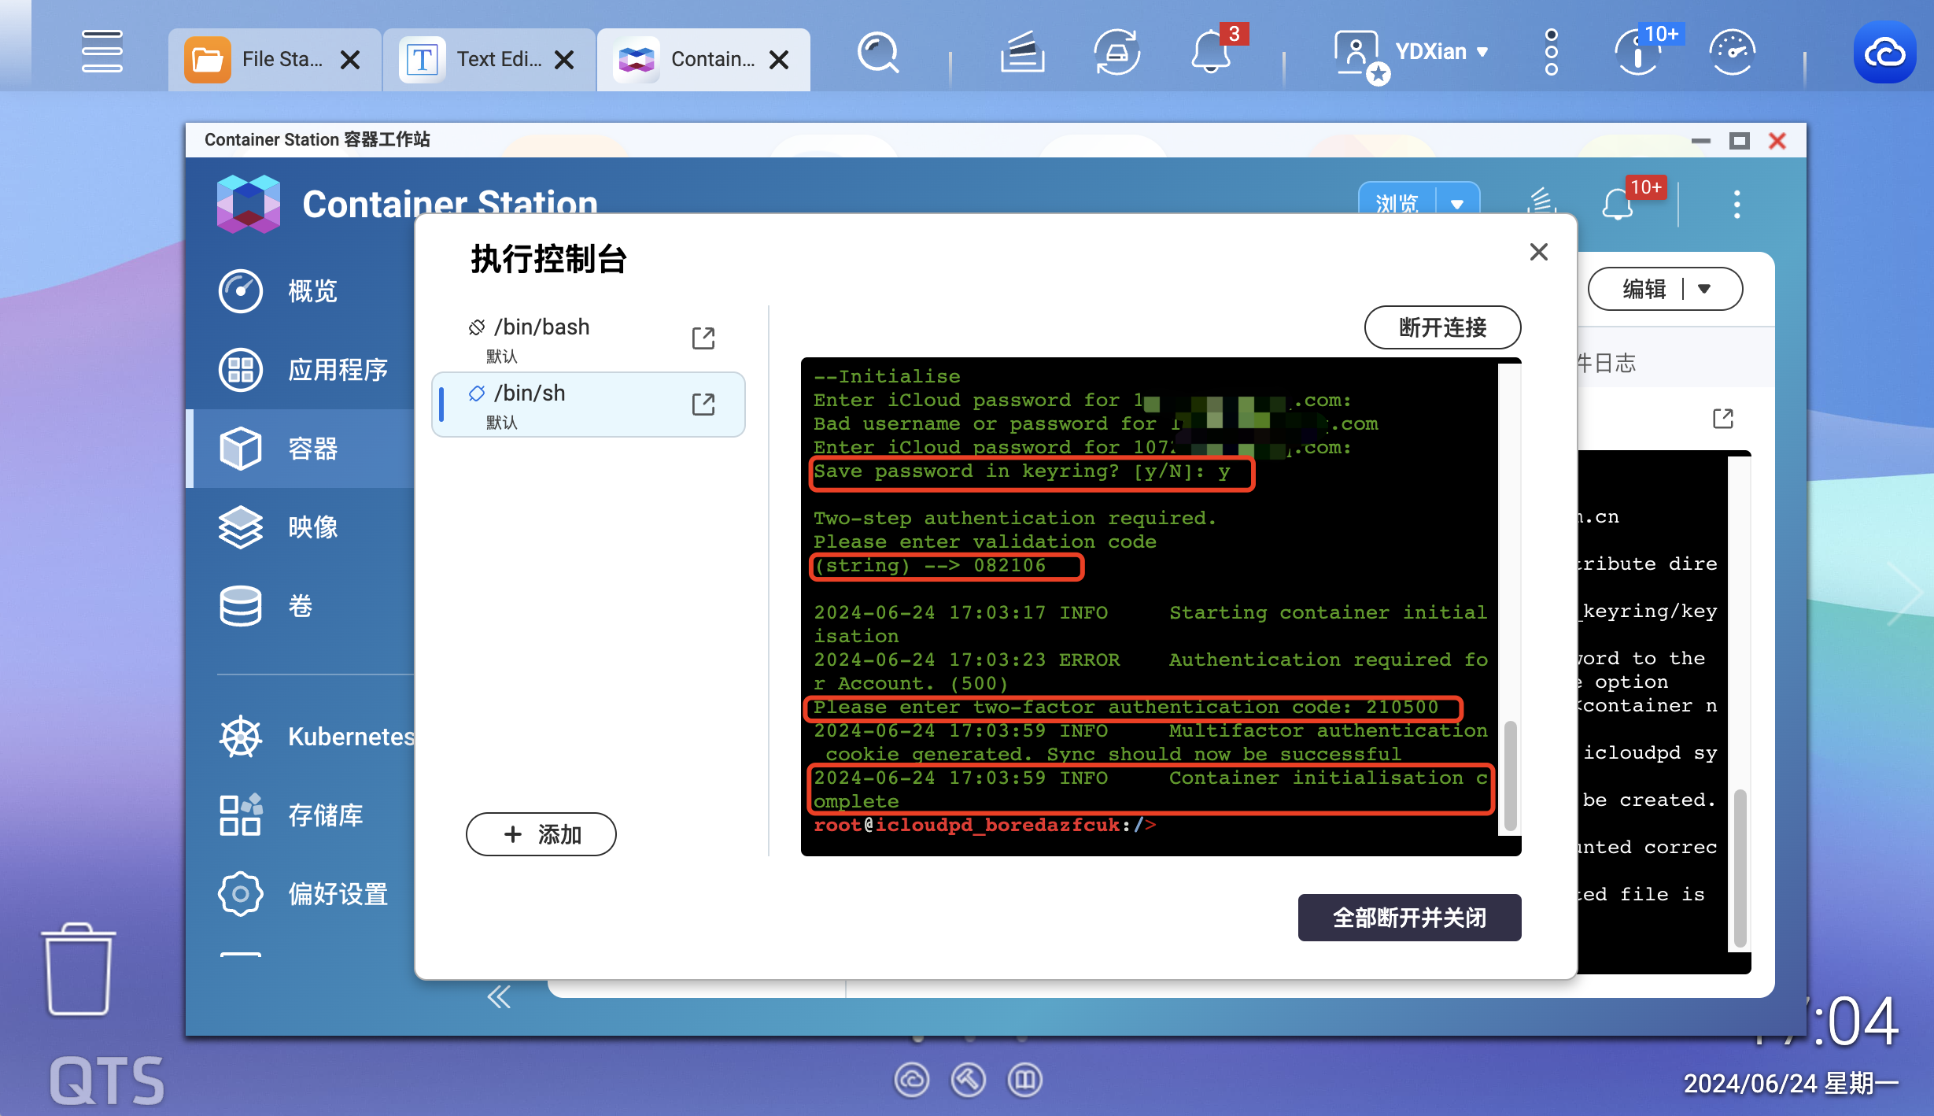Open the QTS search magnifier icon

pos(878,53)
